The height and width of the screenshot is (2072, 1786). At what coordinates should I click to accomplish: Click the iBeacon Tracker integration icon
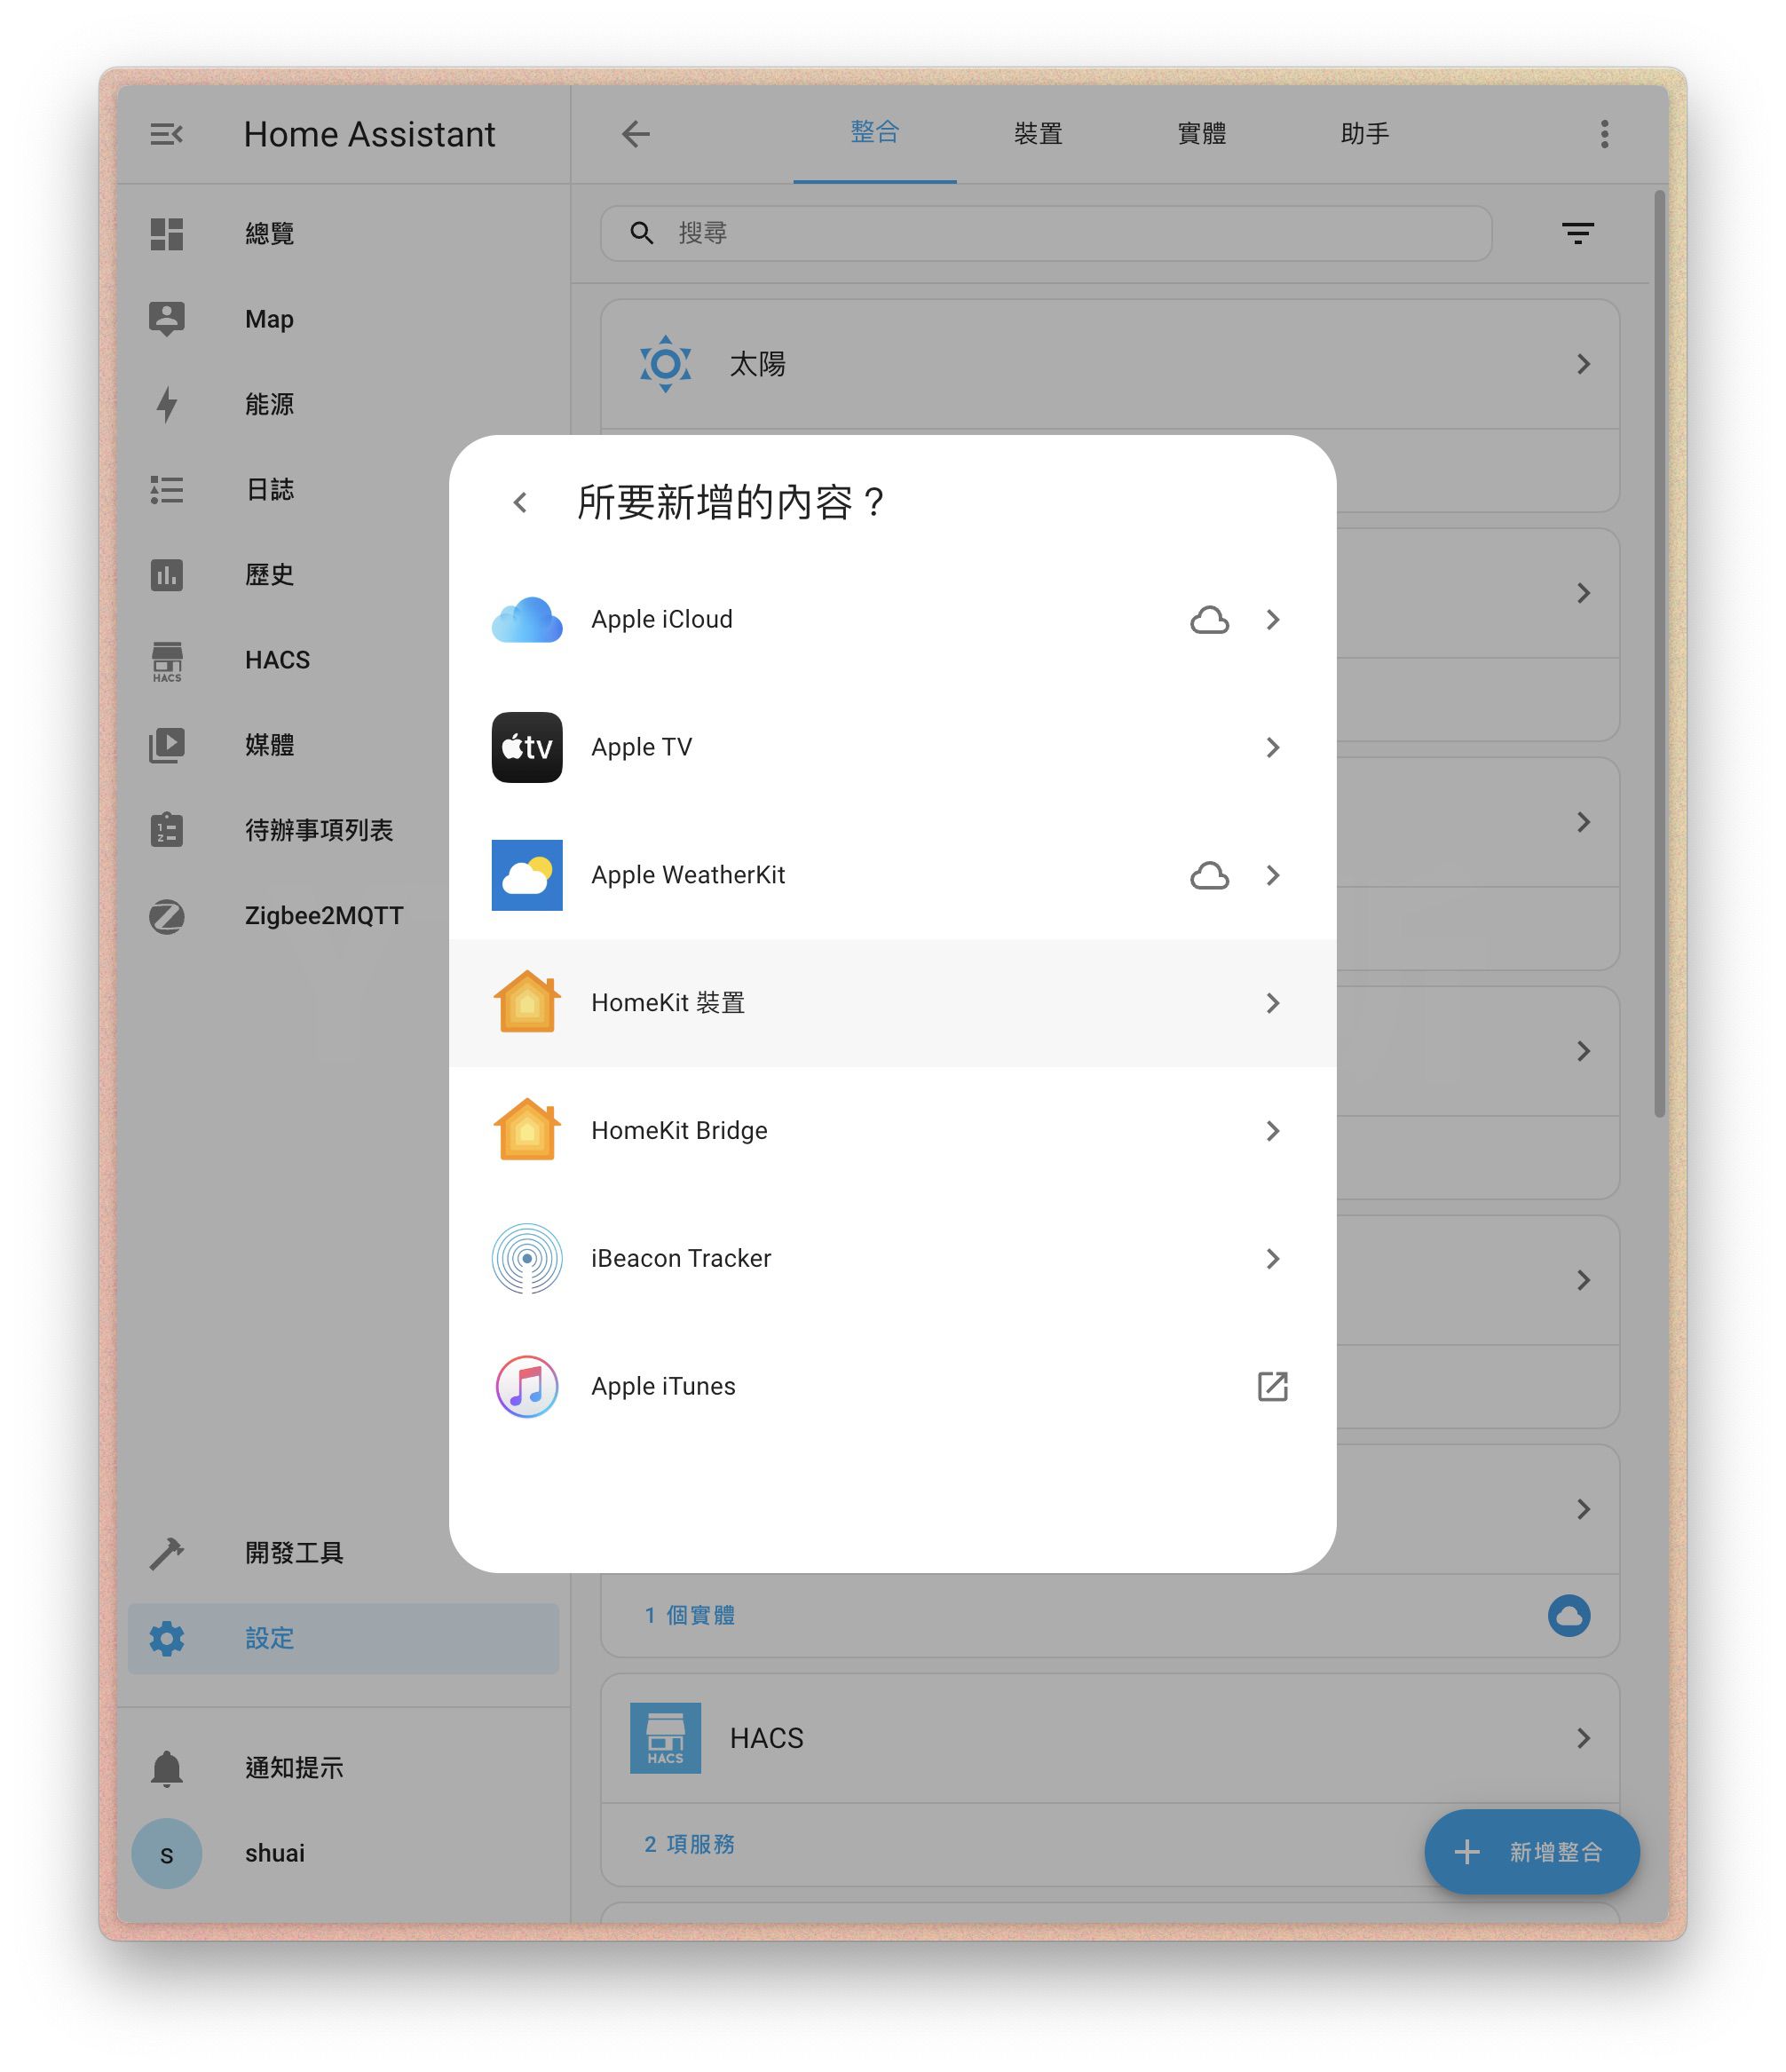[528, 1258]
